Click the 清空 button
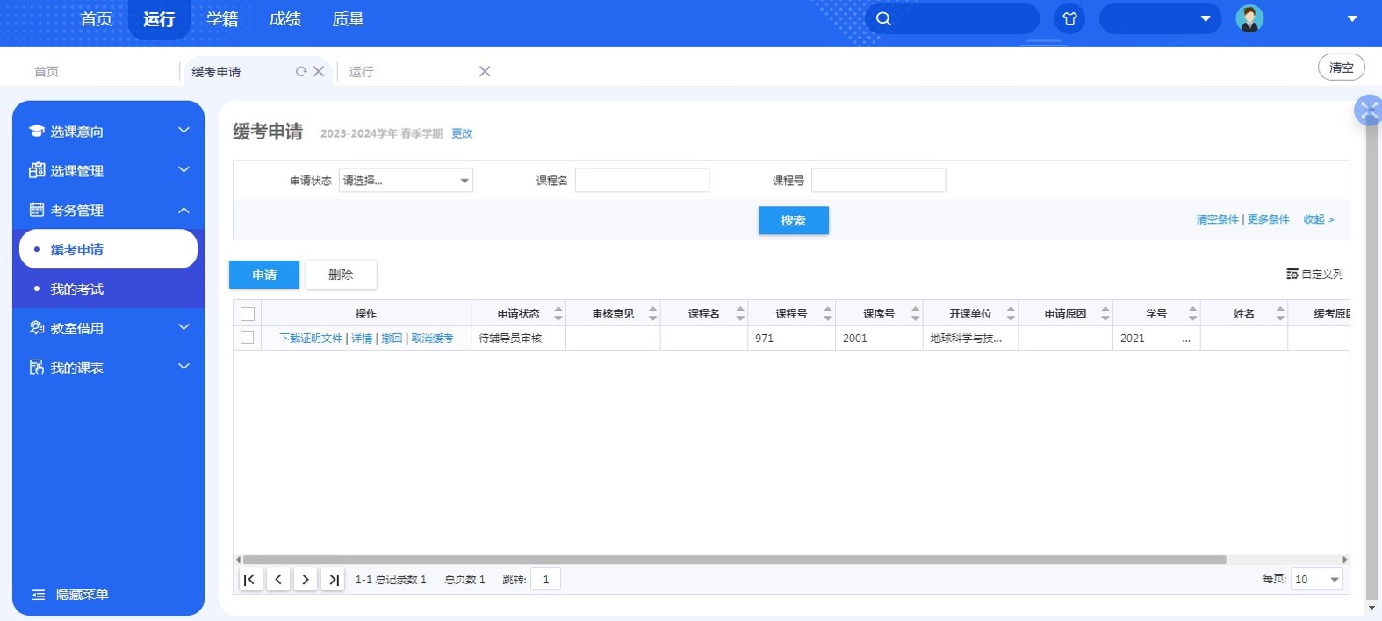The width and height of the screenshot is (1382, 621). coord(1341,68)
